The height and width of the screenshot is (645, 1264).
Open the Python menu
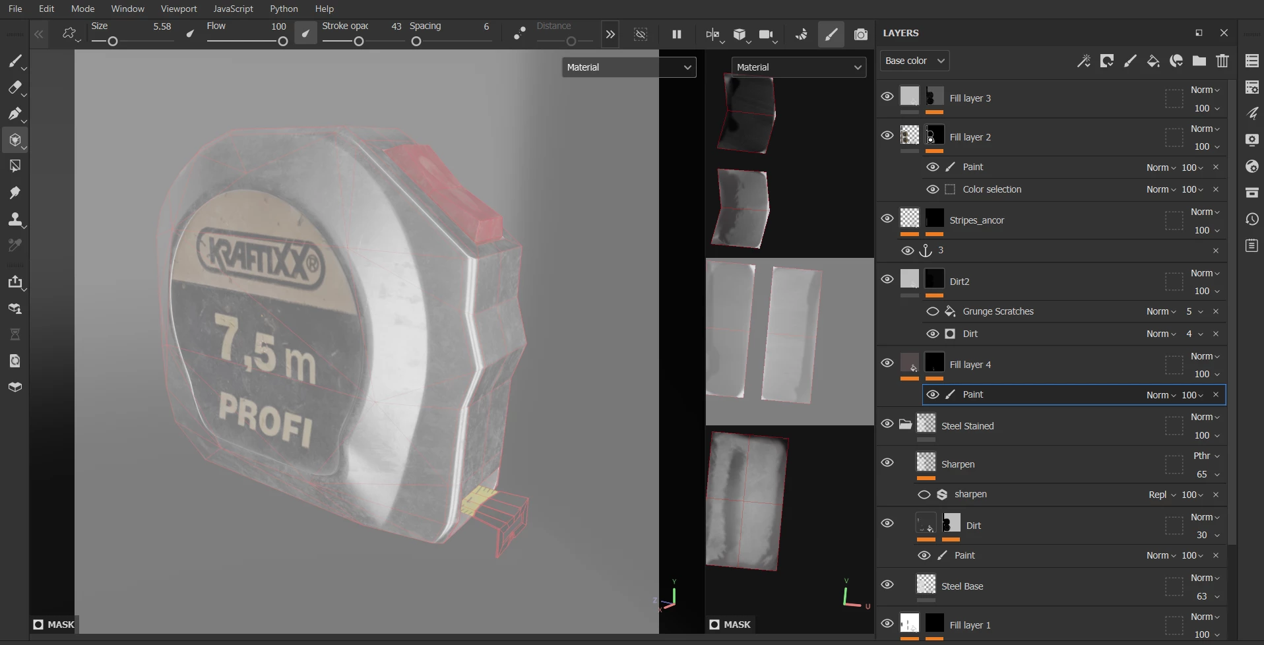pos(284,9)
